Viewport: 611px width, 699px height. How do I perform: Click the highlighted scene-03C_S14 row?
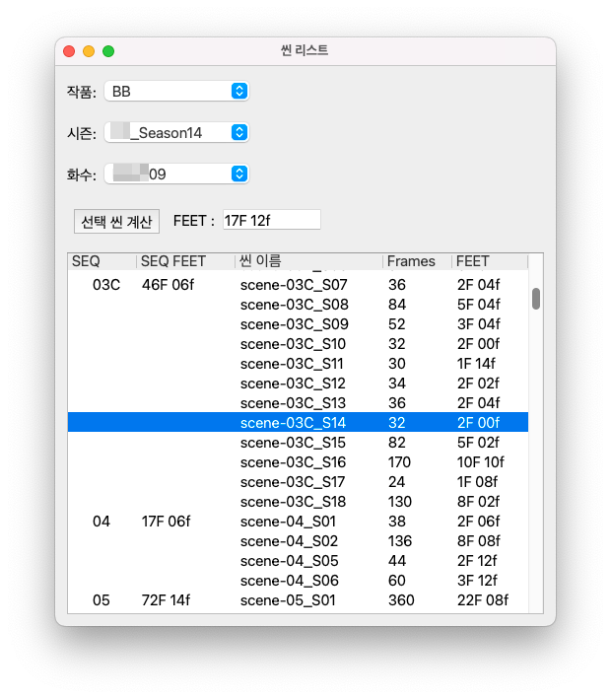click(x=298, y=423)
